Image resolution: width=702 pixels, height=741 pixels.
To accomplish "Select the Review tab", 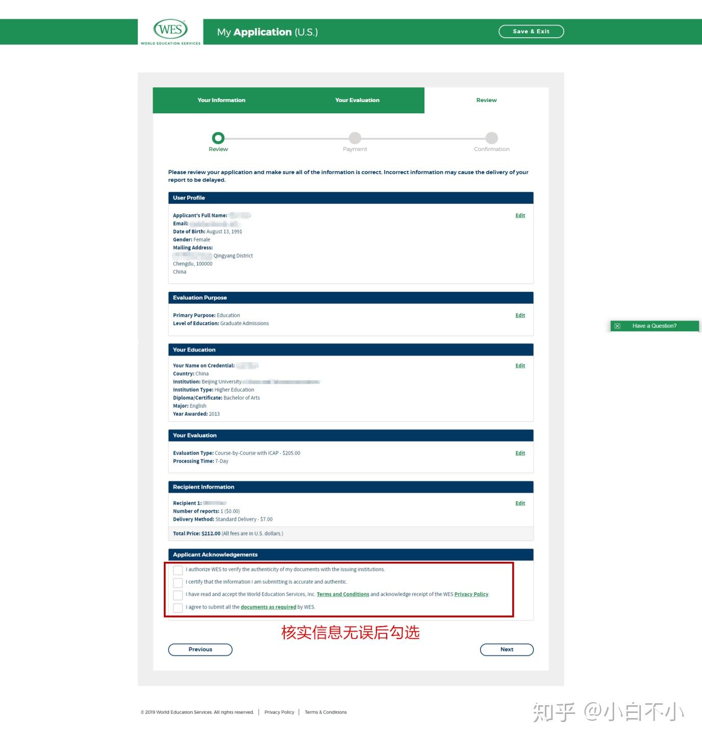I will [485, 100].
